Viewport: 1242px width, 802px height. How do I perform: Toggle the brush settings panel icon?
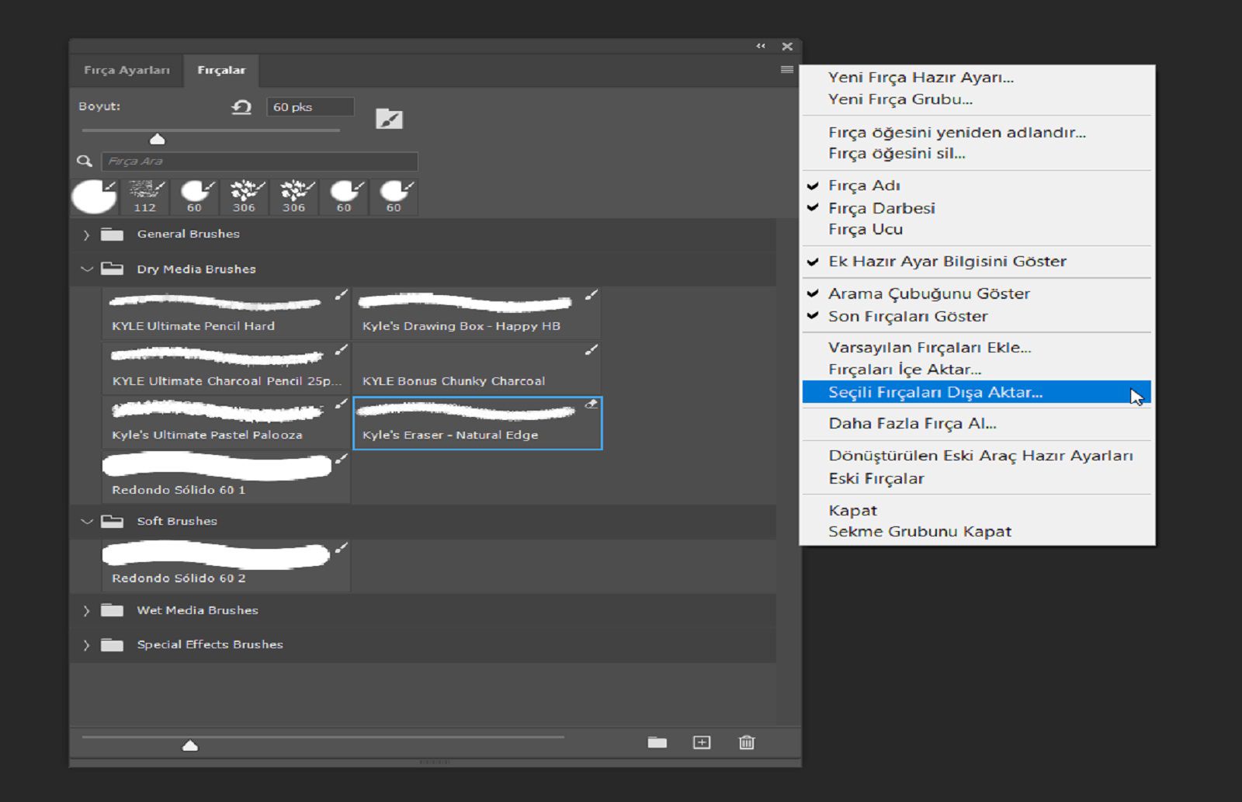389,119
